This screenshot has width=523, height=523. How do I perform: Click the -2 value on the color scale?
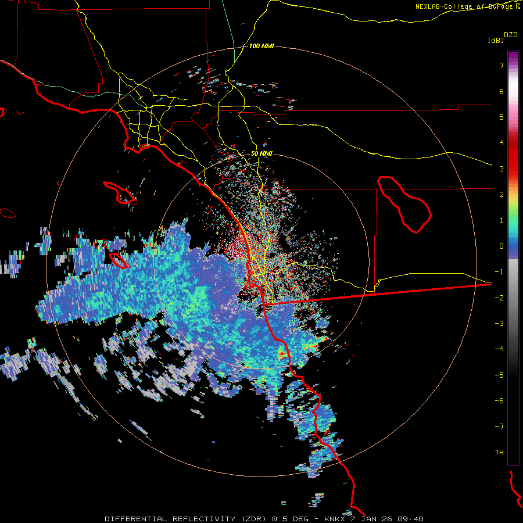point(499,298)
